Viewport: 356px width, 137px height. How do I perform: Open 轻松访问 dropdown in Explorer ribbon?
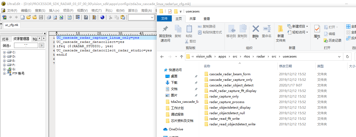298,32
